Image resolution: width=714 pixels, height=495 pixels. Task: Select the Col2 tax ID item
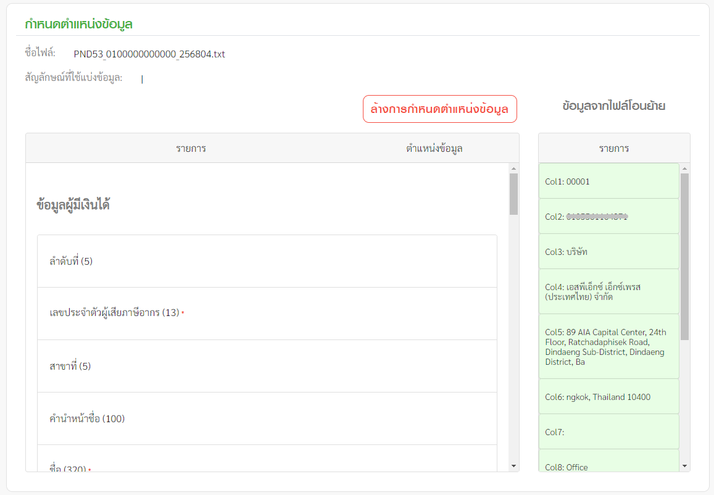[608, 217]
